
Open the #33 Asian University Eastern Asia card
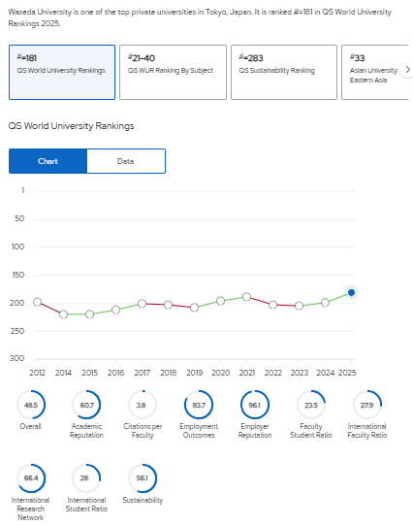coord(375,72)
